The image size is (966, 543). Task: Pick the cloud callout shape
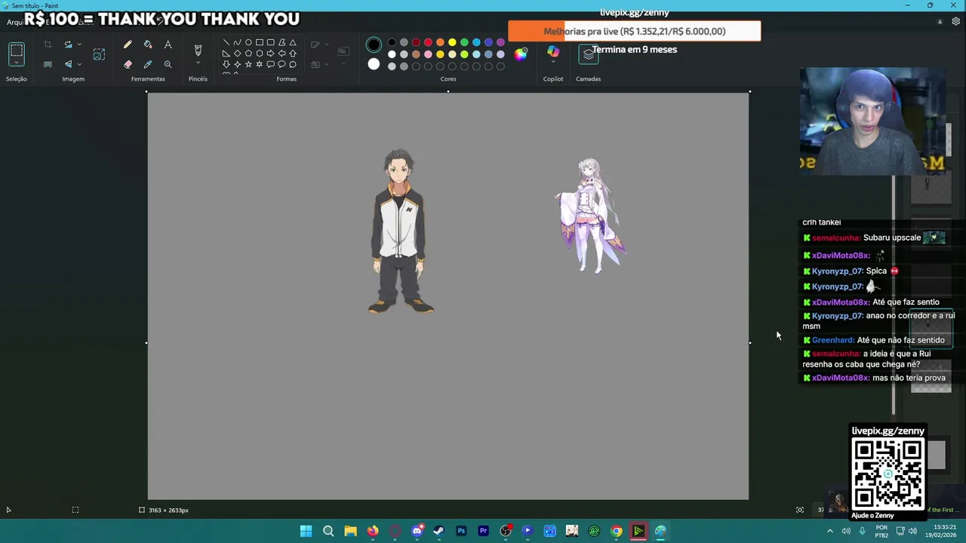[x=293, y=64]
